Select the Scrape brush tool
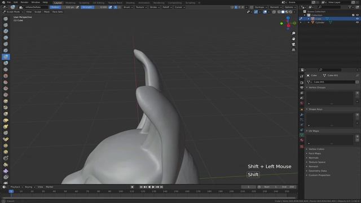 (x=6, y=95)
